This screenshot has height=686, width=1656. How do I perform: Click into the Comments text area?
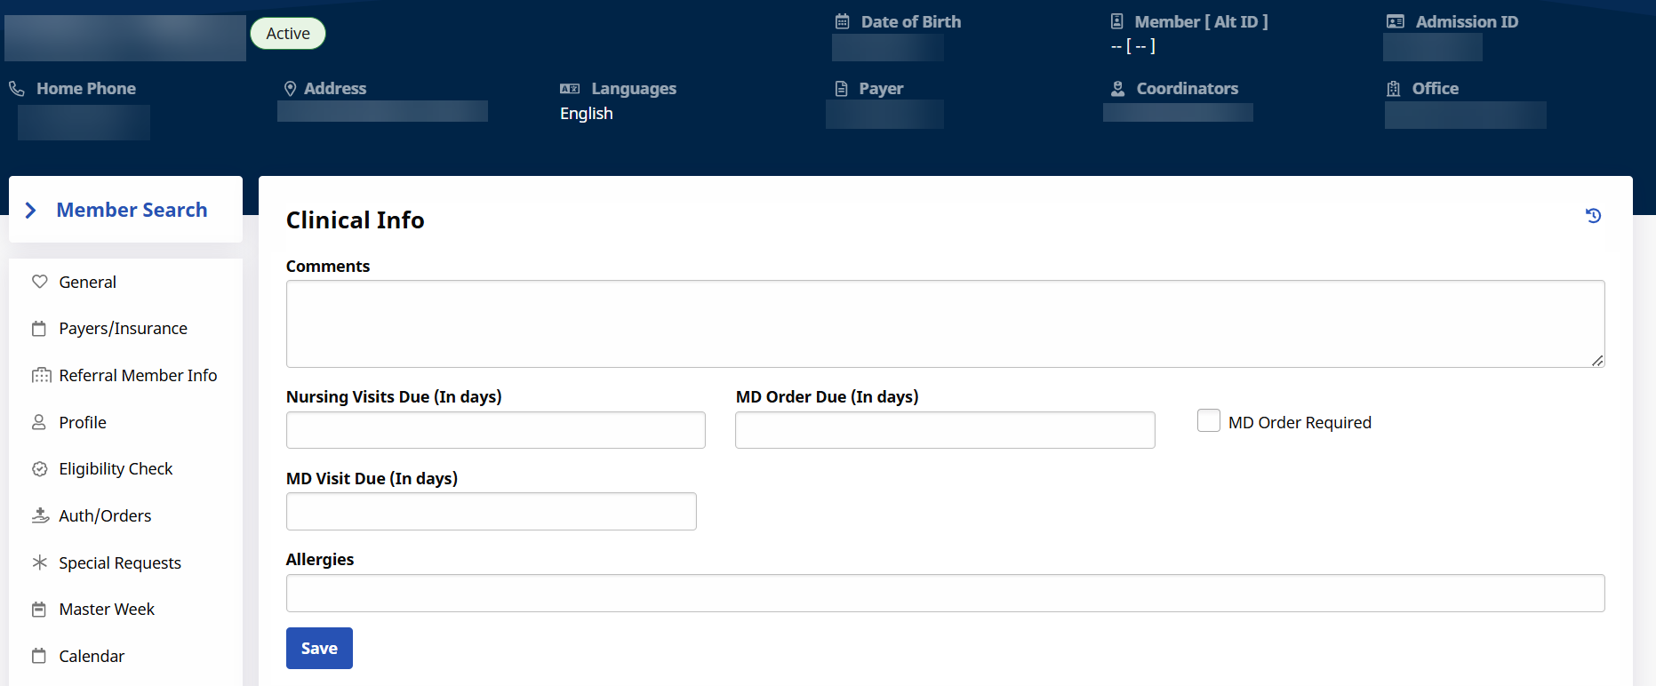(x=944, y=323)
